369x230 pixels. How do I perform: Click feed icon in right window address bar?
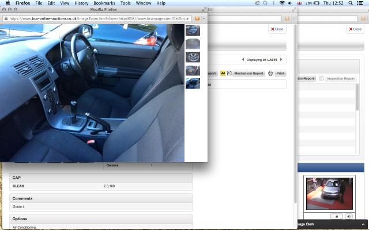tap(364, 18)
